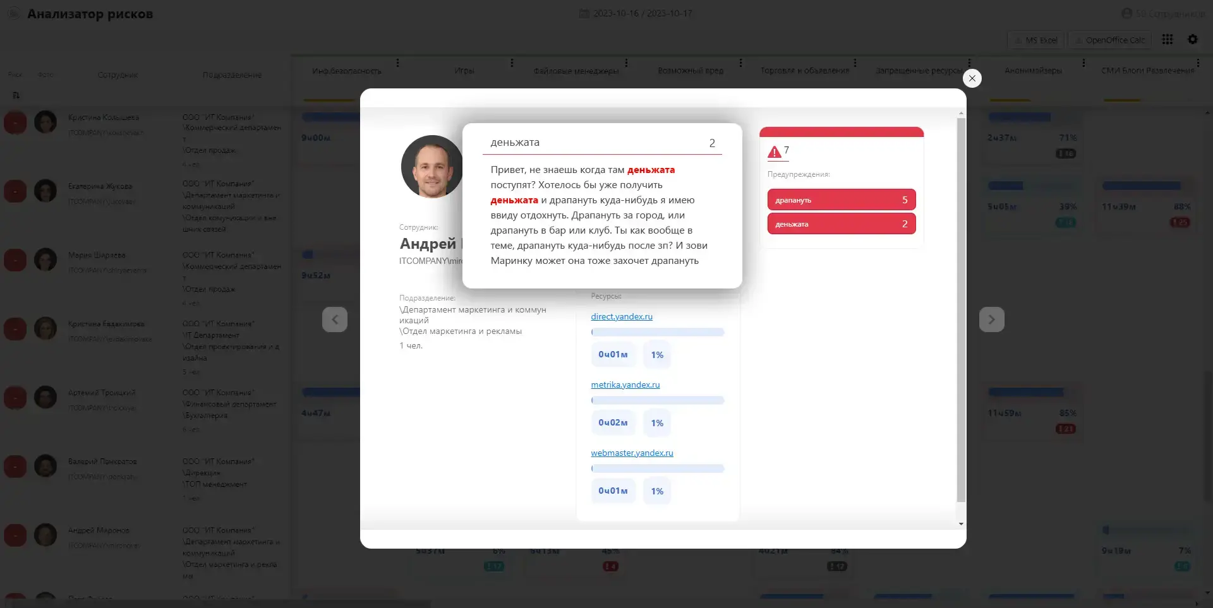Click Артемий Троицкий risk indicator
The image size is (1213, 608).
pos(15,397)
